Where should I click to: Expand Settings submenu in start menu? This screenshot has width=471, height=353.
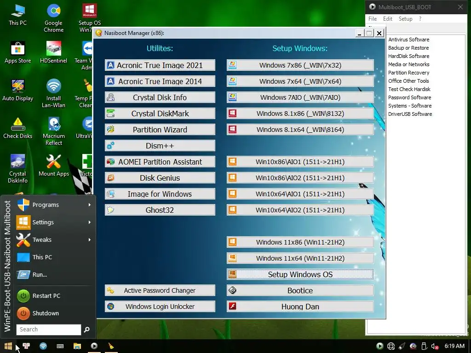pyautogui.click(x=54, y=222)
